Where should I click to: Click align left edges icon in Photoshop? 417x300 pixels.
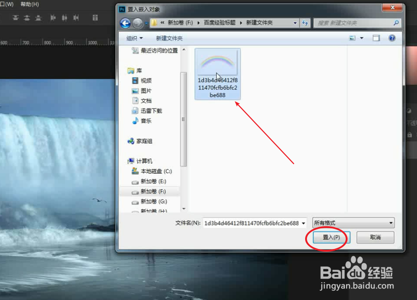[53, 18]
